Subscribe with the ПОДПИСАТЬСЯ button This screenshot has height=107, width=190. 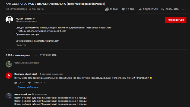(176, 20)
